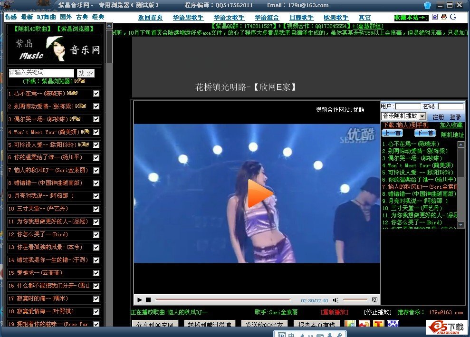470x337 pixels.
Task: Mute audio using the speaker icon
Action: tap(336, 300)
